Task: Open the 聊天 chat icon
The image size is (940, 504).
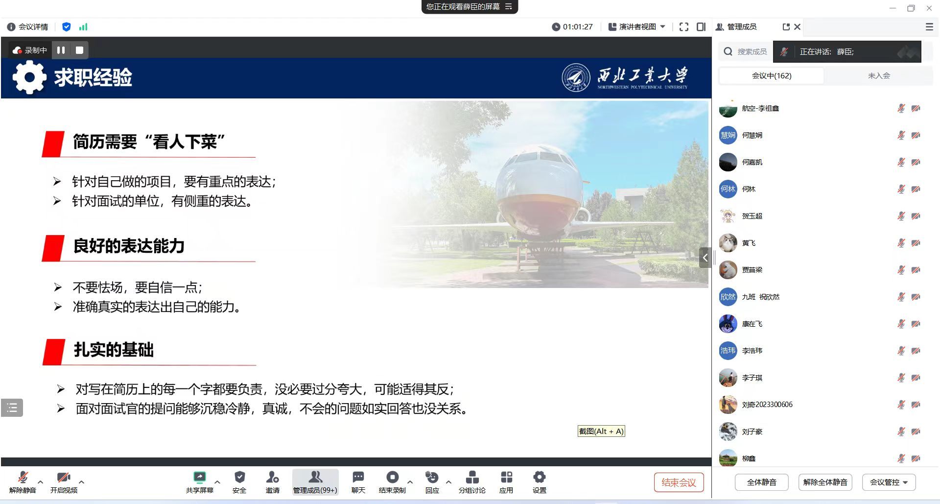Action: 358,478
